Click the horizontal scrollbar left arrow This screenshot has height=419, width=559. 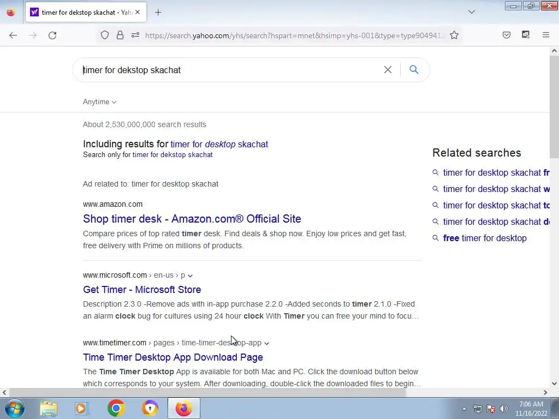point(4,393)
